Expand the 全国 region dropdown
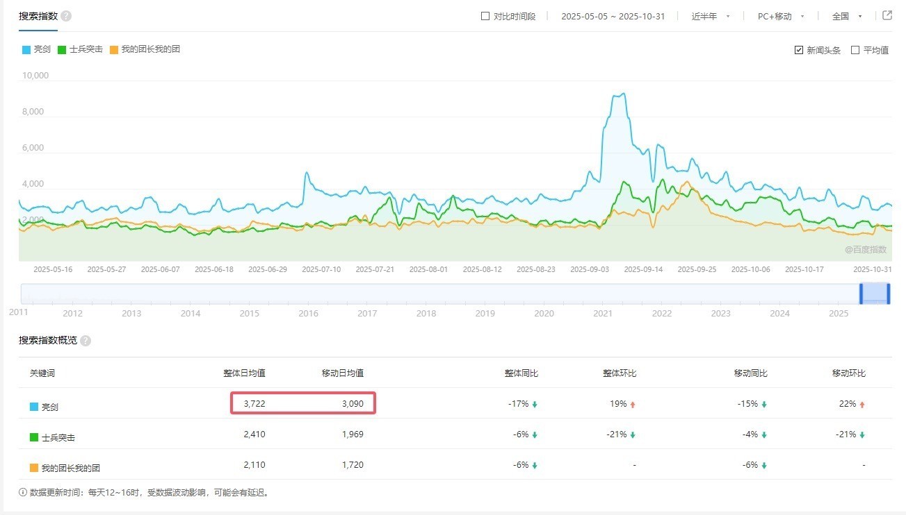906x515 pixels. click(x=847, y=16)
